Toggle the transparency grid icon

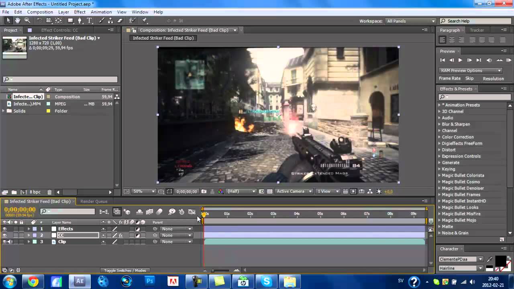tap(269, 191)
